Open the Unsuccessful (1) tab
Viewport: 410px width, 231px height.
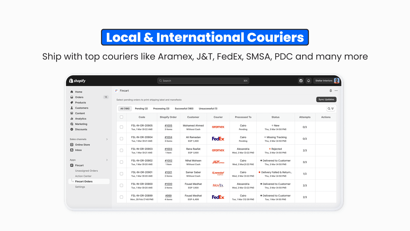point(208,108)
